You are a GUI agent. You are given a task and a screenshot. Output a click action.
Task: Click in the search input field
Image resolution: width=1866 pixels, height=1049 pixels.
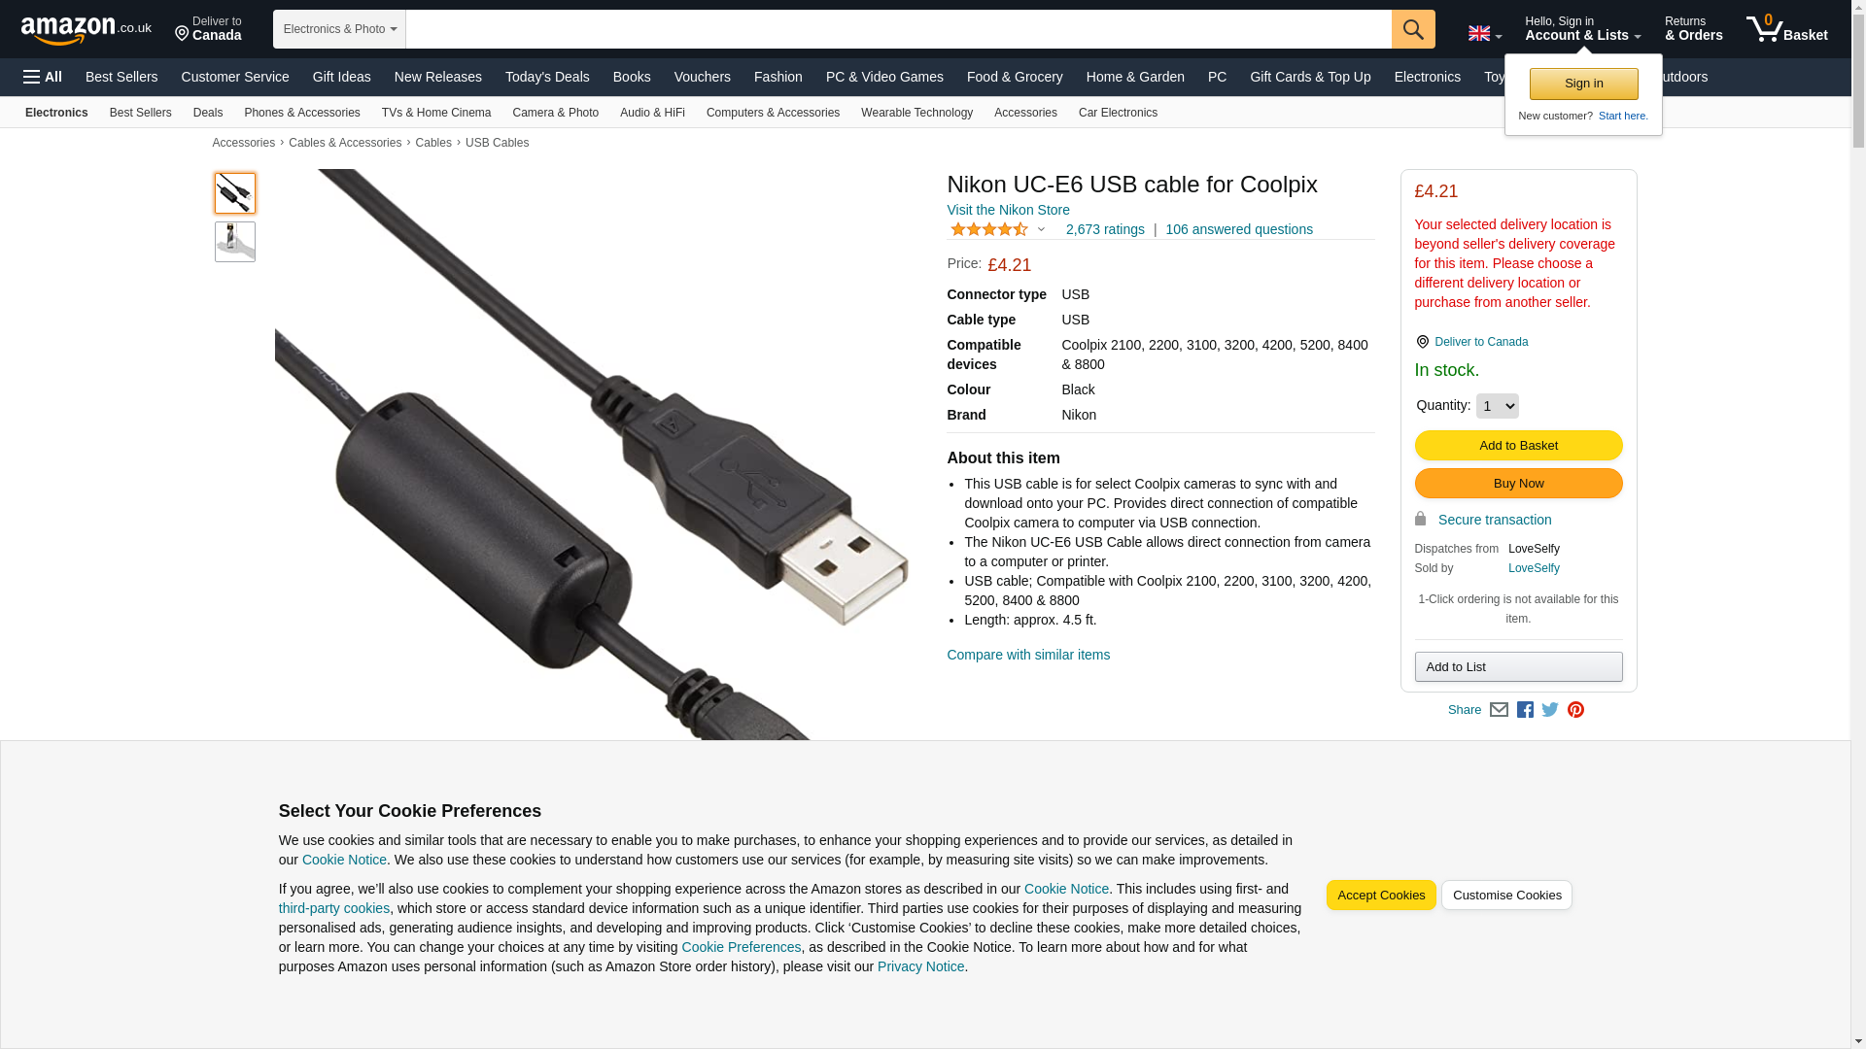click(898, 29)
